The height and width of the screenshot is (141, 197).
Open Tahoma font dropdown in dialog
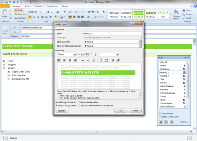pyautogui.click(x=75, y=55)
